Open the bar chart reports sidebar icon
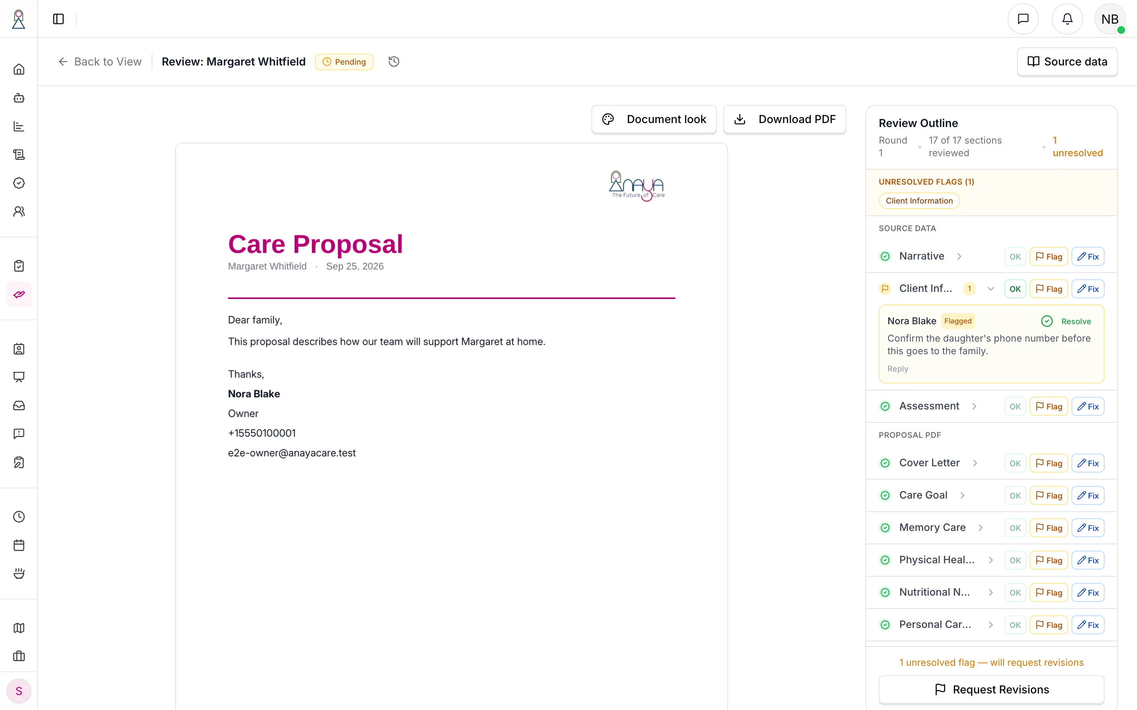This screenshot has width=1137, height=710. pos(19,126)
